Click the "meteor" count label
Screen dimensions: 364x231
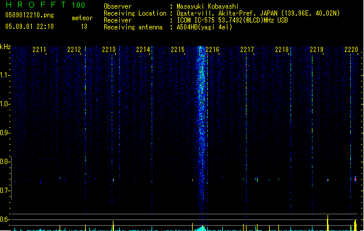82,18
